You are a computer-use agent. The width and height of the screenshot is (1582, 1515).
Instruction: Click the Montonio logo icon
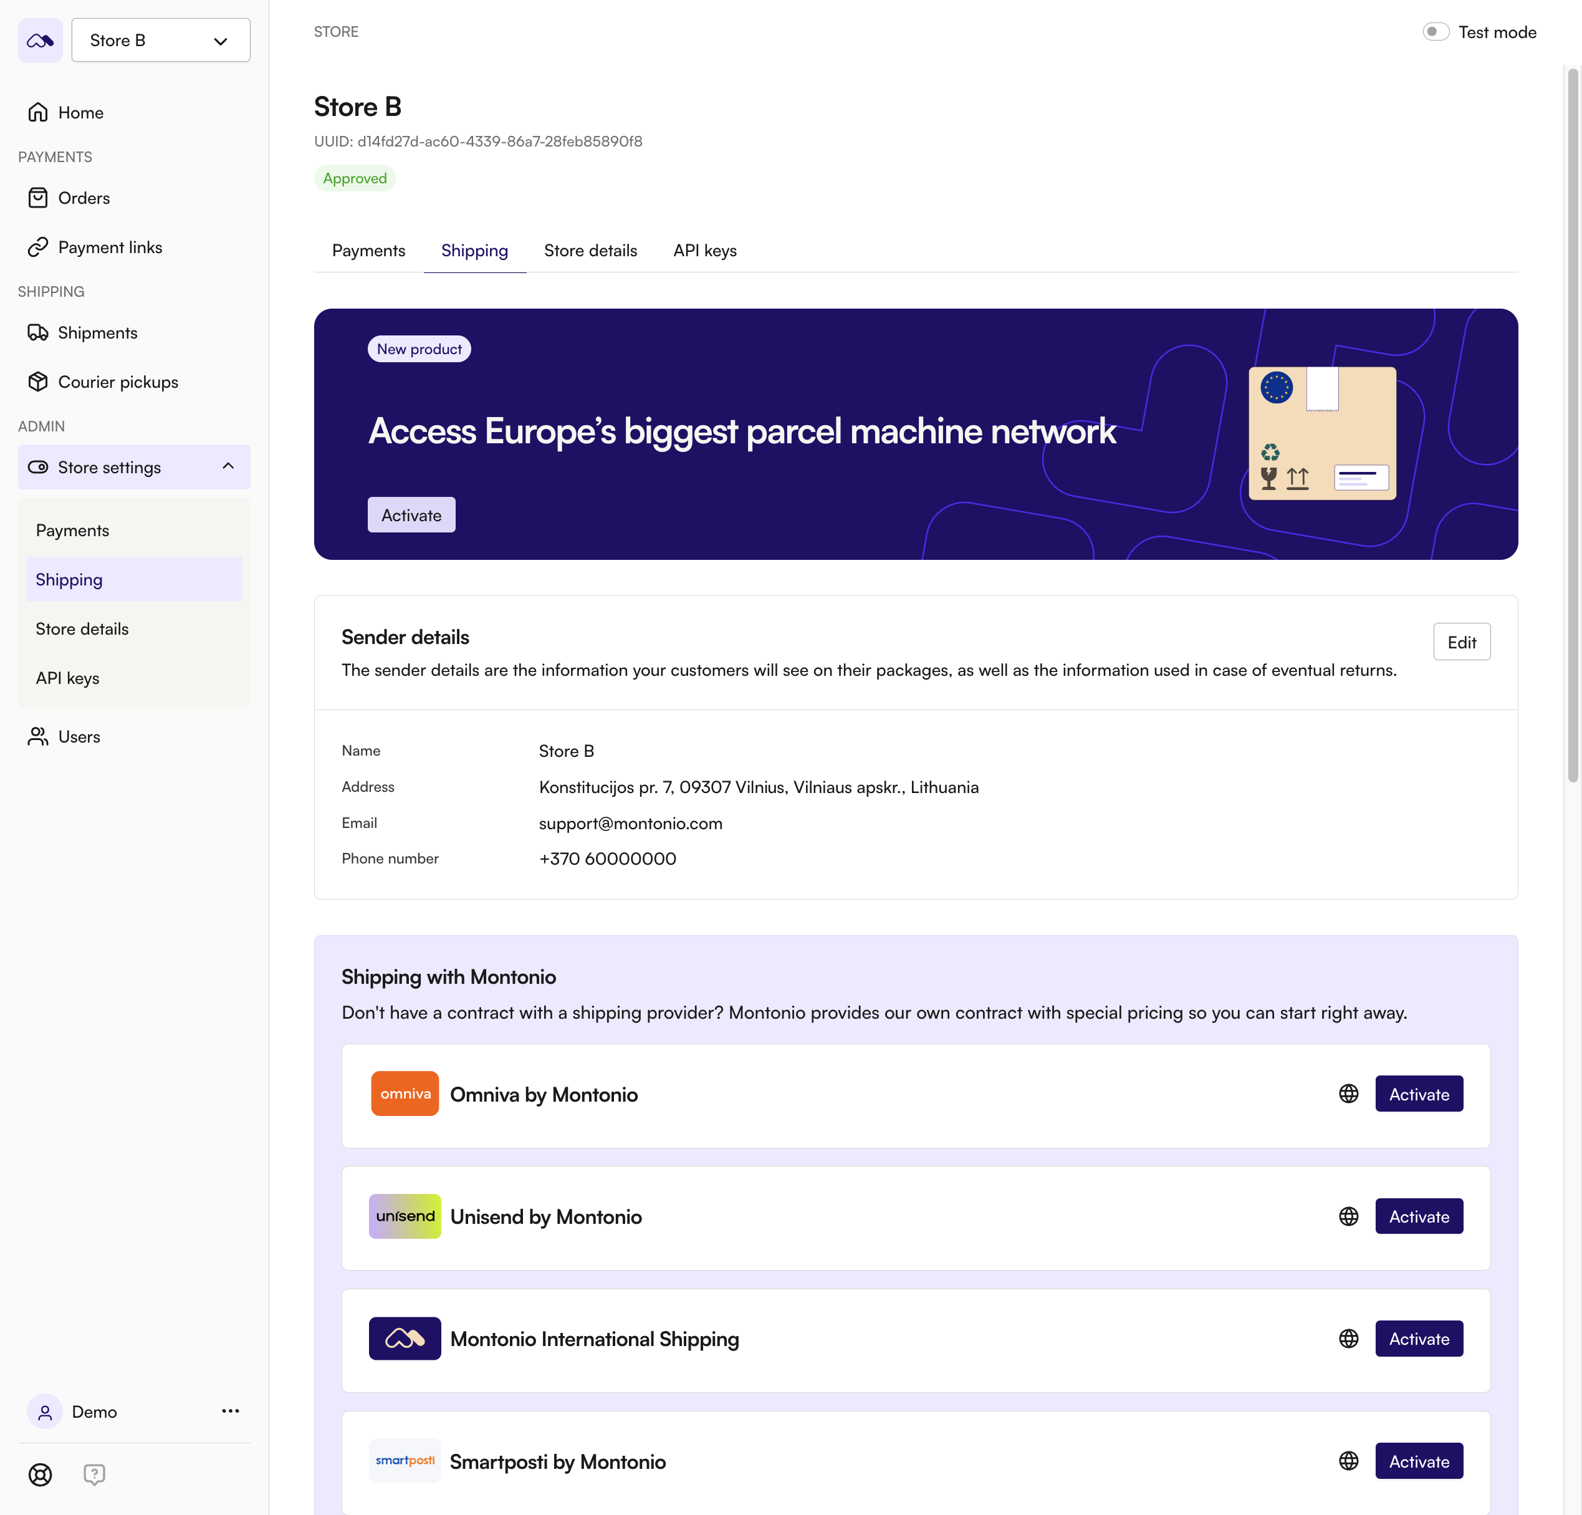coord(41,41)
